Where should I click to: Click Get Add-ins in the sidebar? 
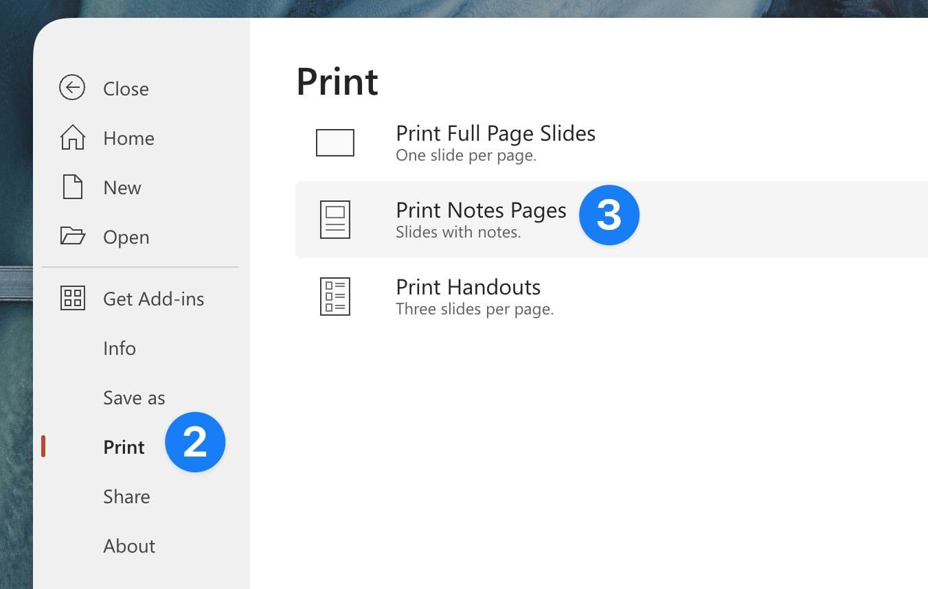tap(153, 299)
